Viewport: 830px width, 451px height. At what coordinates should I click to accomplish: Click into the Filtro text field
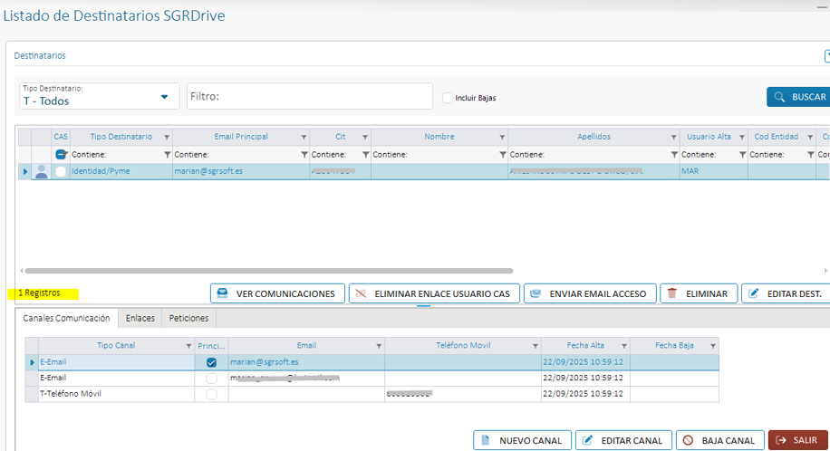coord(308,97)
